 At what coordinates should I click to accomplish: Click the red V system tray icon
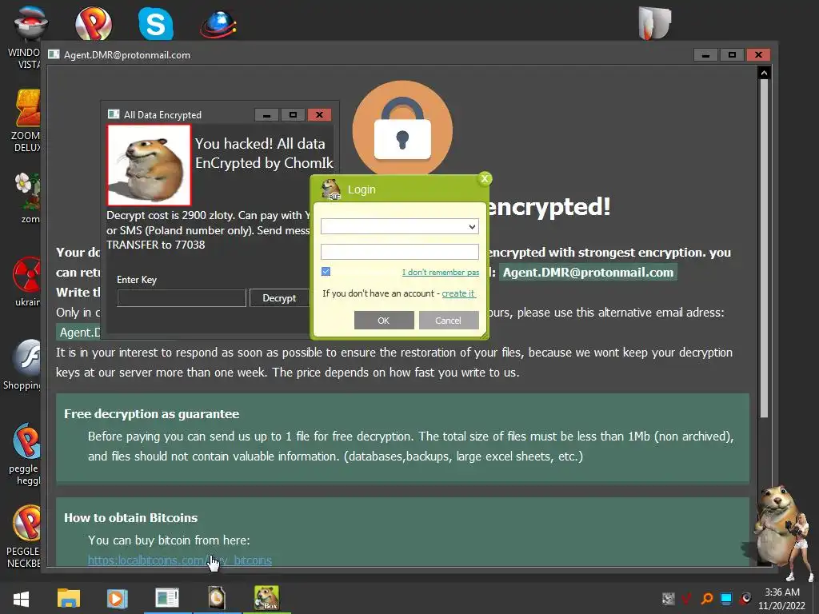(687, 598)
